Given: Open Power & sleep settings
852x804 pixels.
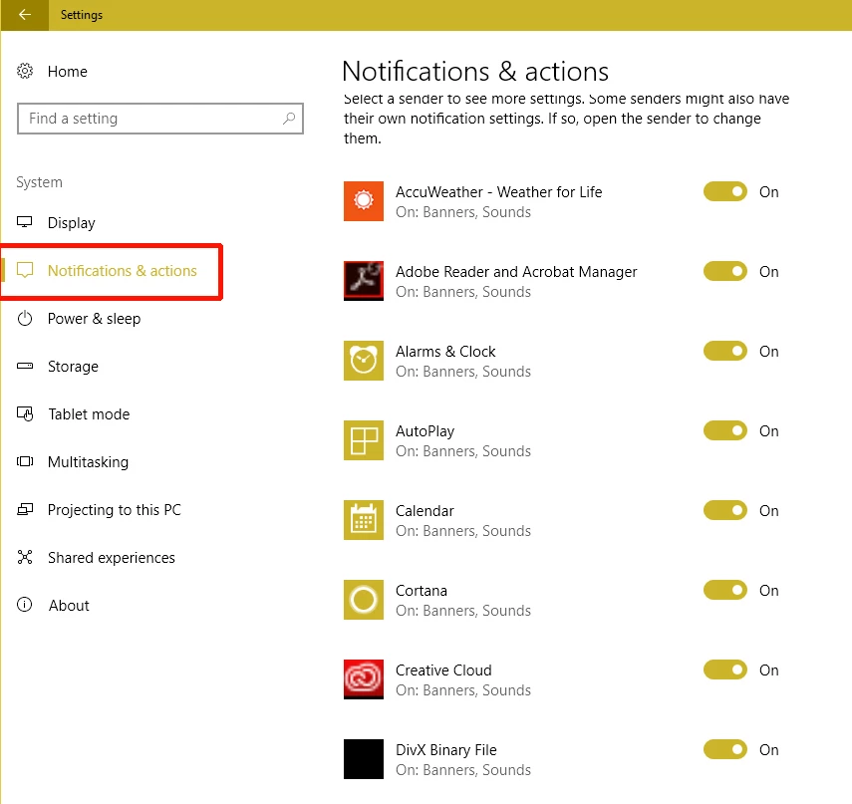Looking at the screenshot, I should tap(94, 319).
